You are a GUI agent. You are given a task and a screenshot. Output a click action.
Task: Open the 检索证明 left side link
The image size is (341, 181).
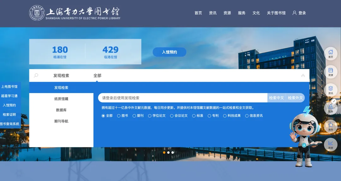point(9,114)
